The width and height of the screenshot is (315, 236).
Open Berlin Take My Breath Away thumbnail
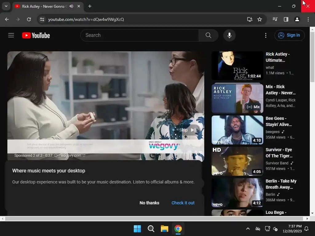click(x=237, y=193)
